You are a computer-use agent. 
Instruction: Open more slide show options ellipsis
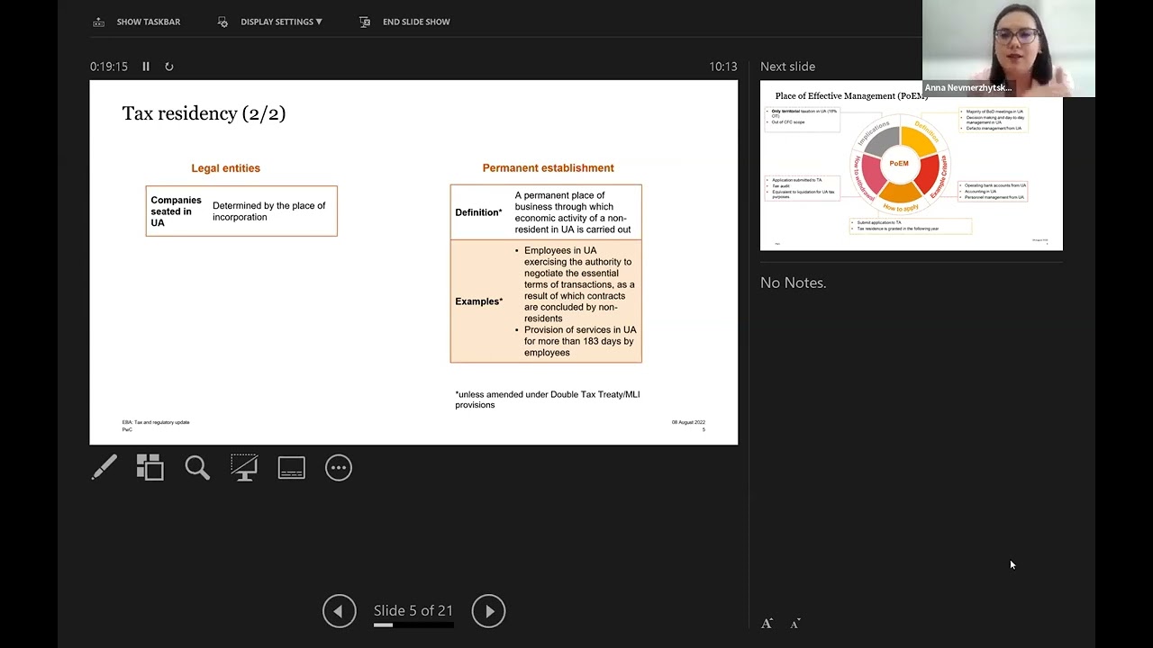click(x=339, y=467)
